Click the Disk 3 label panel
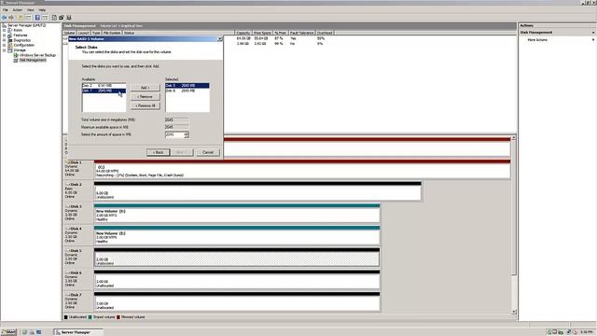This screenshot has height=336, width=597. (x=78, y=214)
